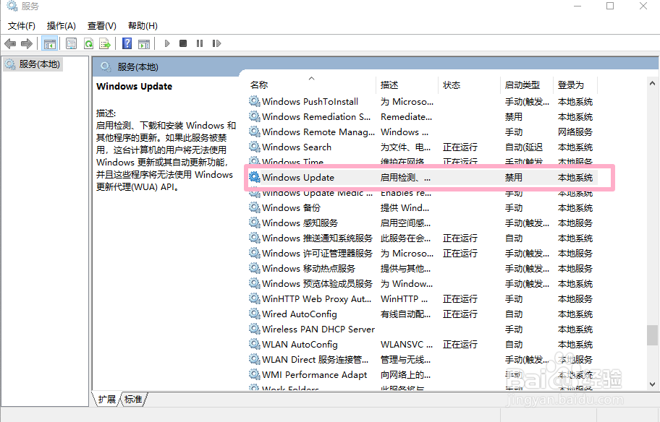Select WinHTTP Web Proxy Aut... service
Image resolution: width=660 pixels, height=422 pixels.
pos(422,299)
